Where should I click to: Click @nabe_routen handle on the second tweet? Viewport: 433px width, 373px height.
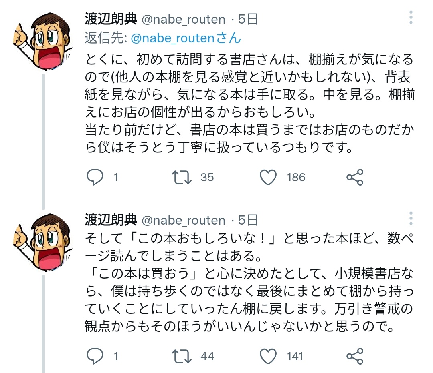coord(184,220)
